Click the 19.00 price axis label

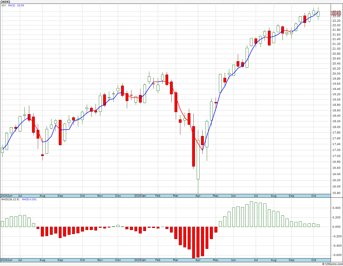[x=337, y=99]
